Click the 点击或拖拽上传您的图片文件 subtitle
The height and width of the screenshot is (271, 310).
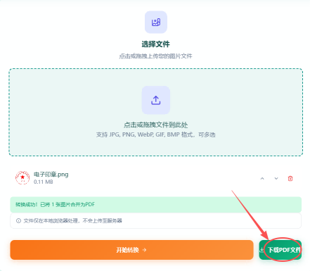tap(156, 56)
